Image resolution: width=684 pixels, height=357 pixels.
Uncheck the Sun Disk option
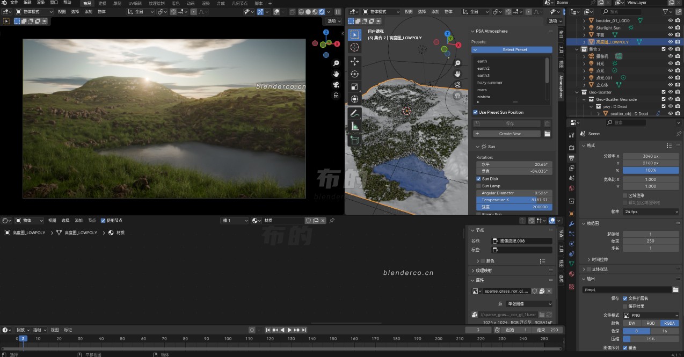click(x=479, y=179)
